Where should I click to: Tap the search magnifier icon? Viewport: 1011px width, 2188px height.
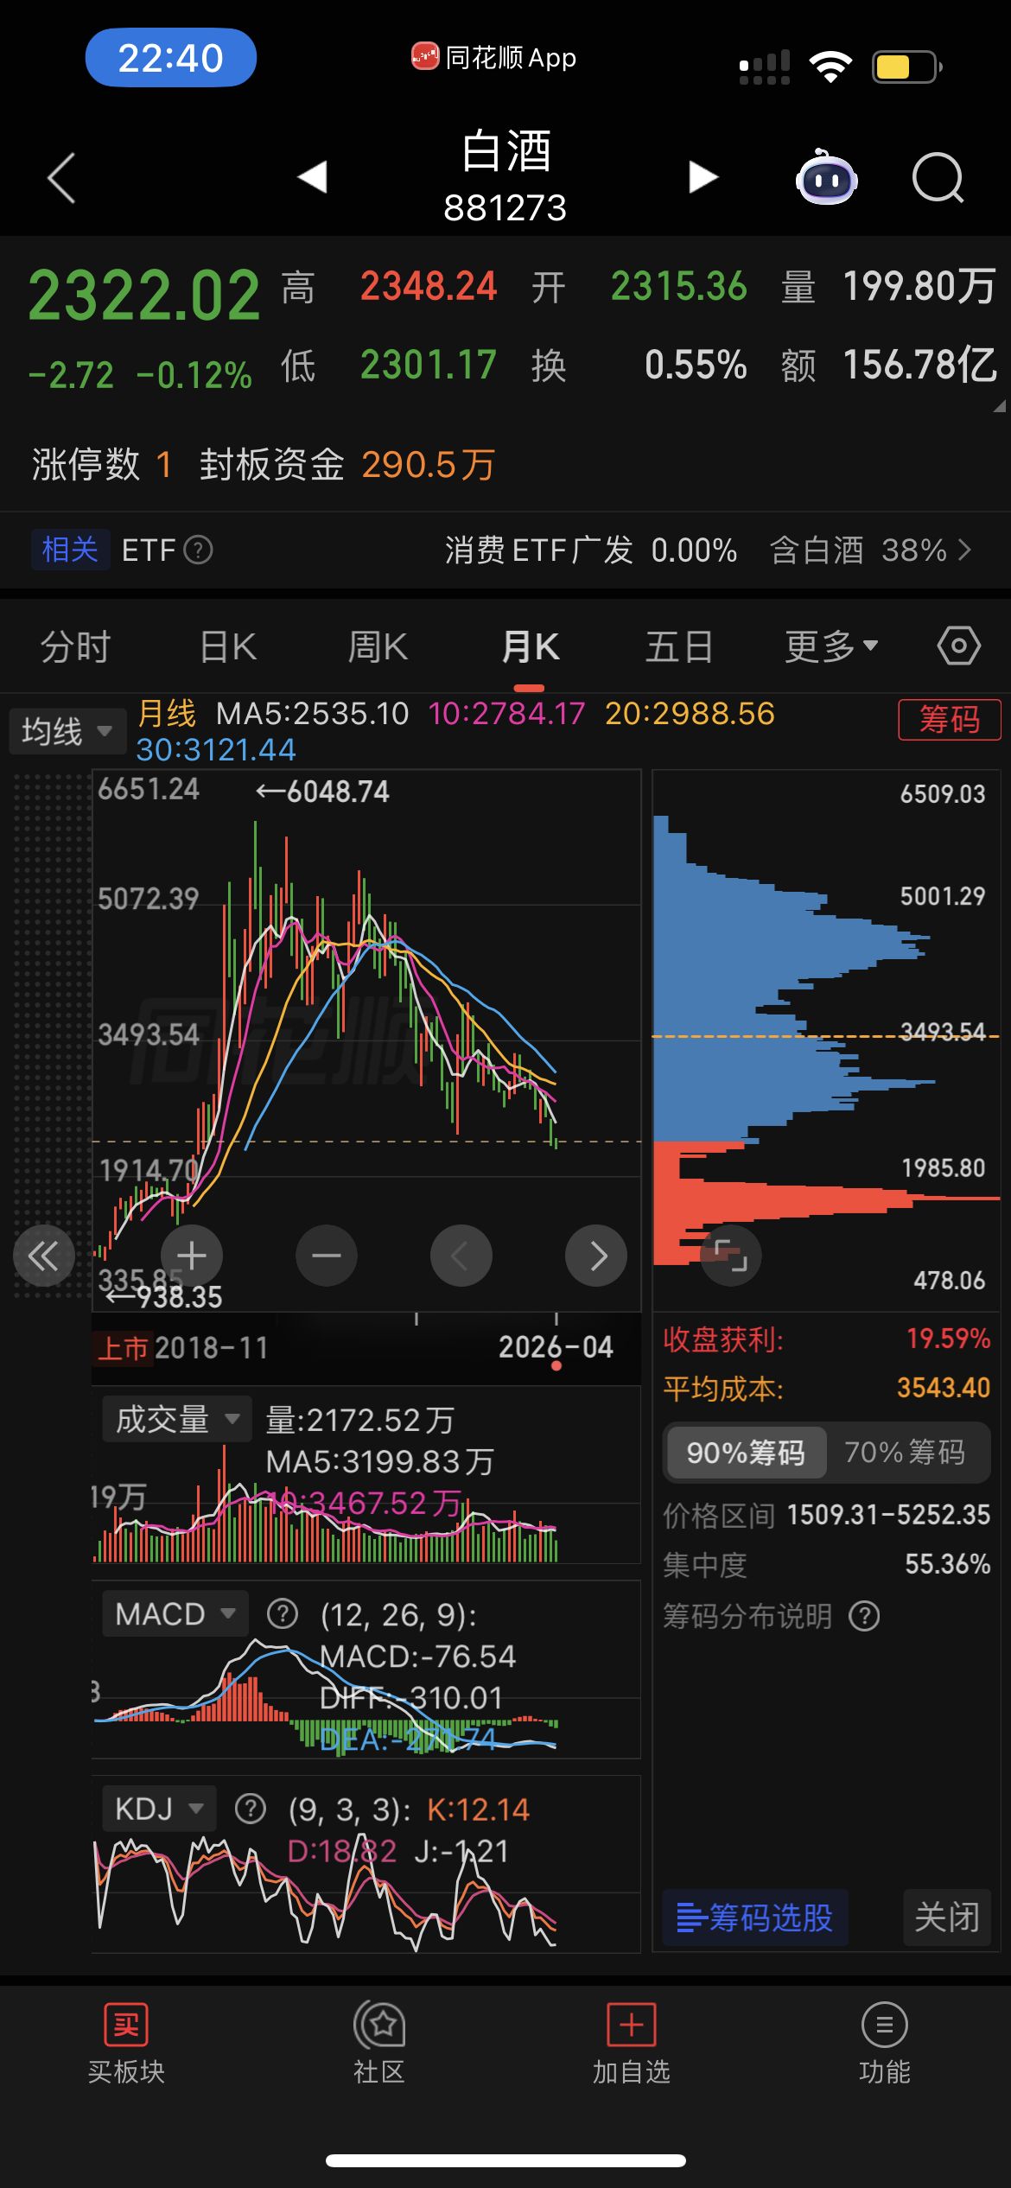tap(938, 179)
